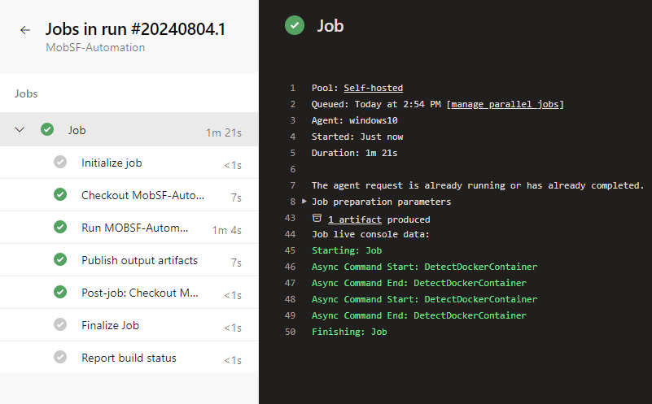Open the Run MOBSF-Autom... step
This screenshot has width=652, height=404.
click(129, 227)
